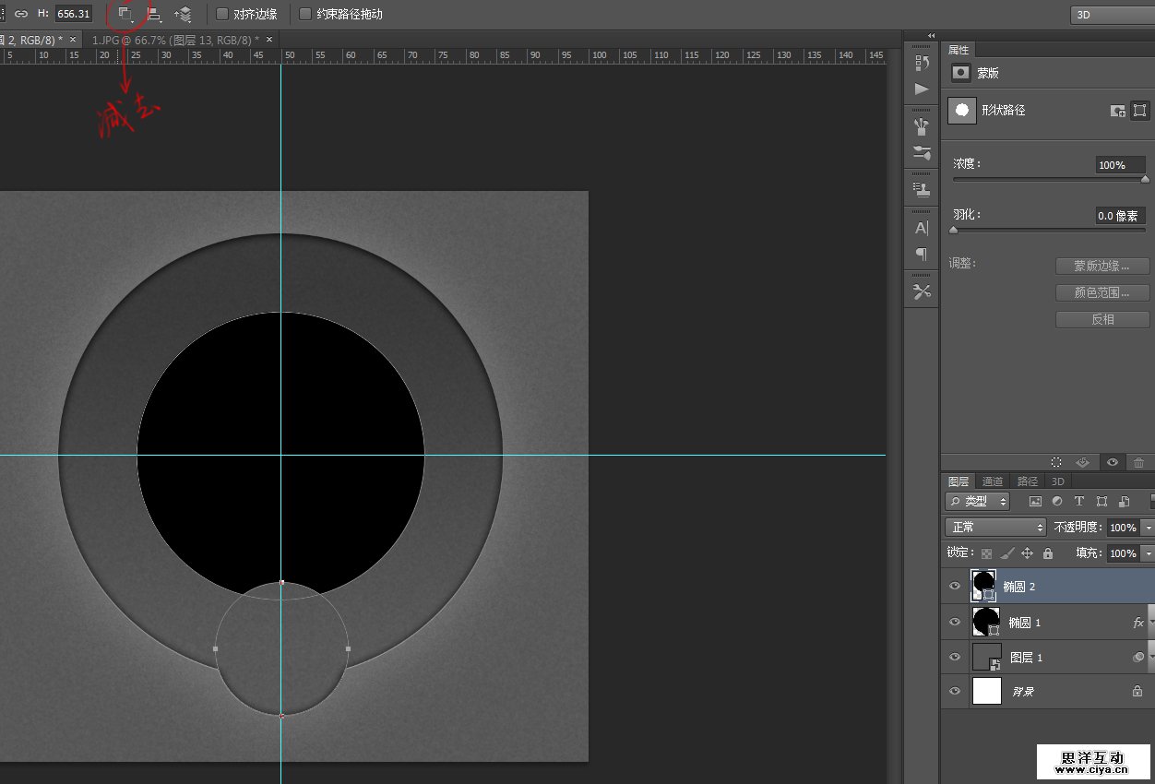Click the 反相 button
Viewport: 1155px width, 784px height.
1102,319
